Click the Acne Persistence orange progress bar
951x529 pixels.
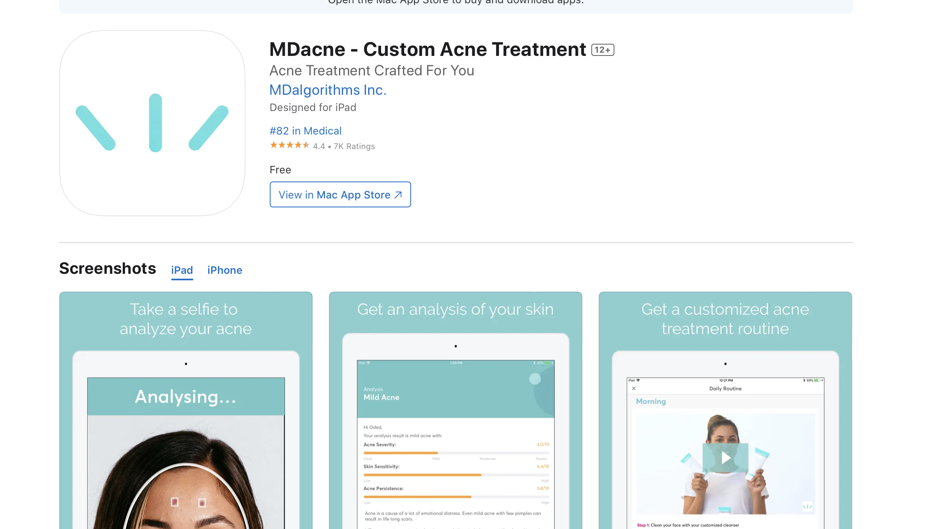tap(456, 497)
